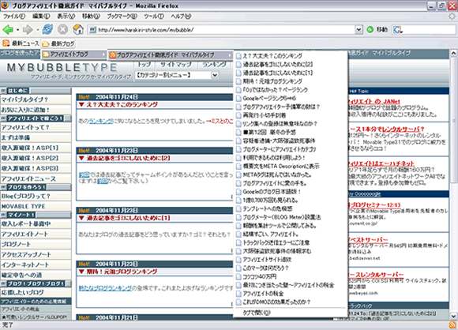Click アフィリエイトって？ sidebar link
458x330 pixels.
(x=25, y=127)
